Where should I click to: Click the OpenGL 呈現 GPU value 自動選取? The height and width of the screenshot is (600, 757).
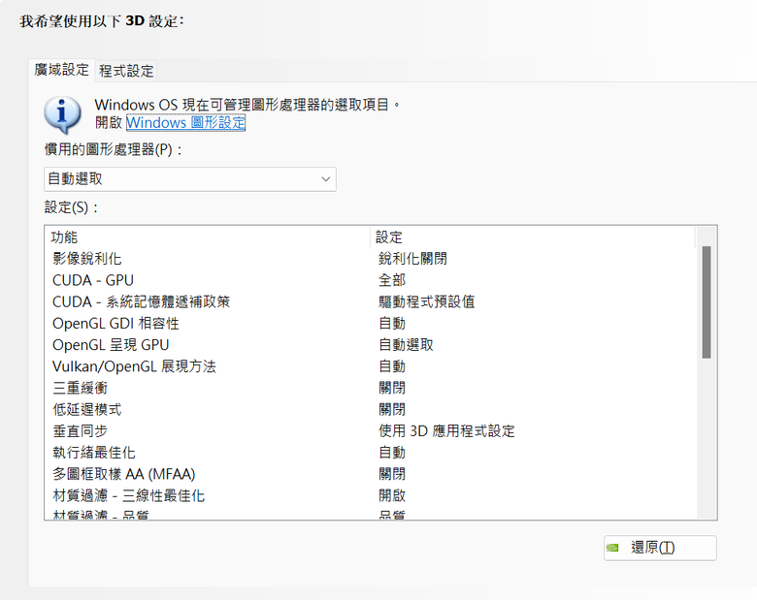pos(406,344)
